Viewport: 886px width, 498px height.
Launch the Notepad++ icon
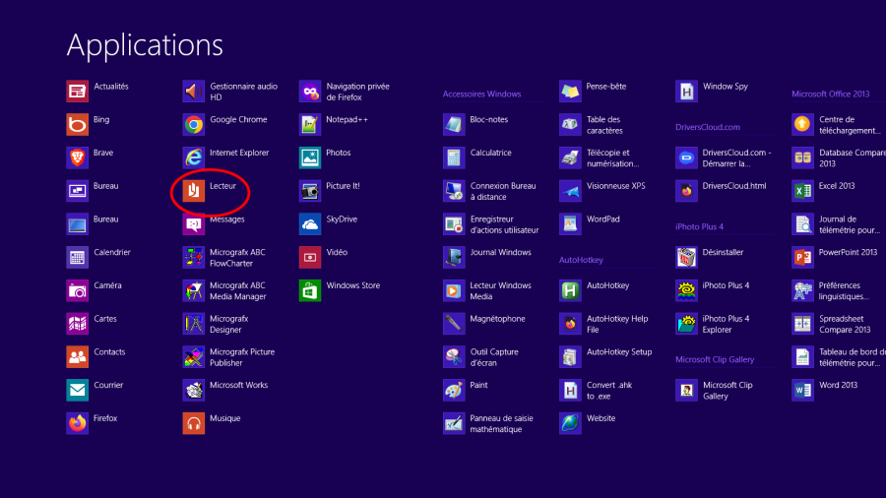coord(310,125)
